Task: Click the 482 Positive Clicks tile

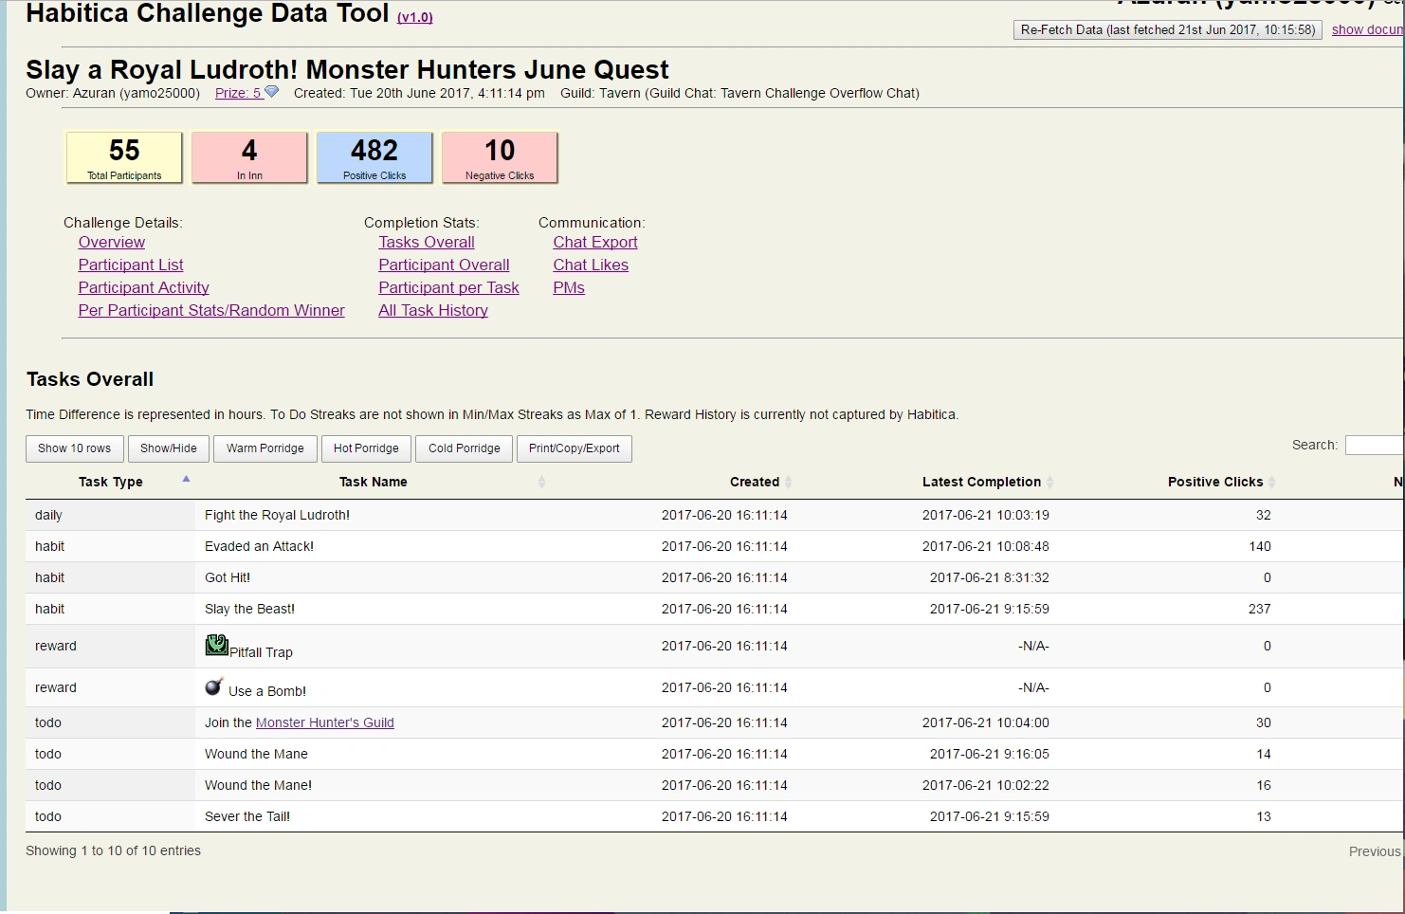Action: [x=374, y=157]
